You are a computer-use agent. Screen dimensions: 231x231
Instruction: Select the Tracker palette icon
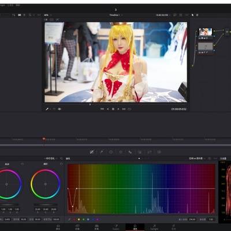[x=130, y=152]
